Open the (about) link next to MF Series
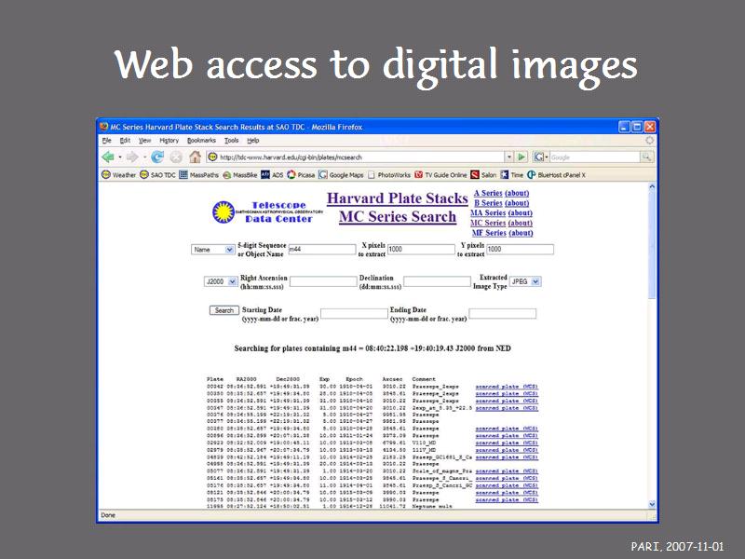Image resolution: width=745 pixels, height=559 pixels. point(521,233)
